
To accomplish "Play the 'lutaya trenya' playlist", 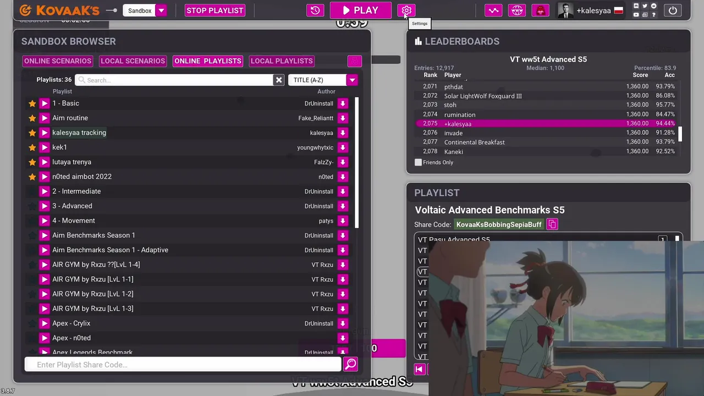I will click(x=45, y=162).
